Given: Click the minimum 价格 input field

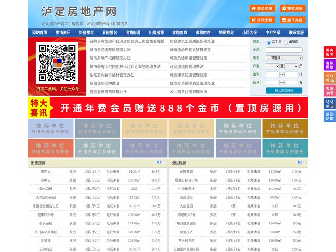Looking at the screenshot, I should [x=273, y=83].
